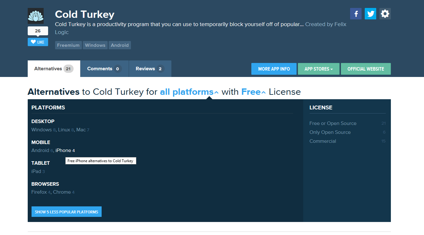Screen dimensions: 424x235
Task: Click the More App Info button
Action: (x=274, y=69)
